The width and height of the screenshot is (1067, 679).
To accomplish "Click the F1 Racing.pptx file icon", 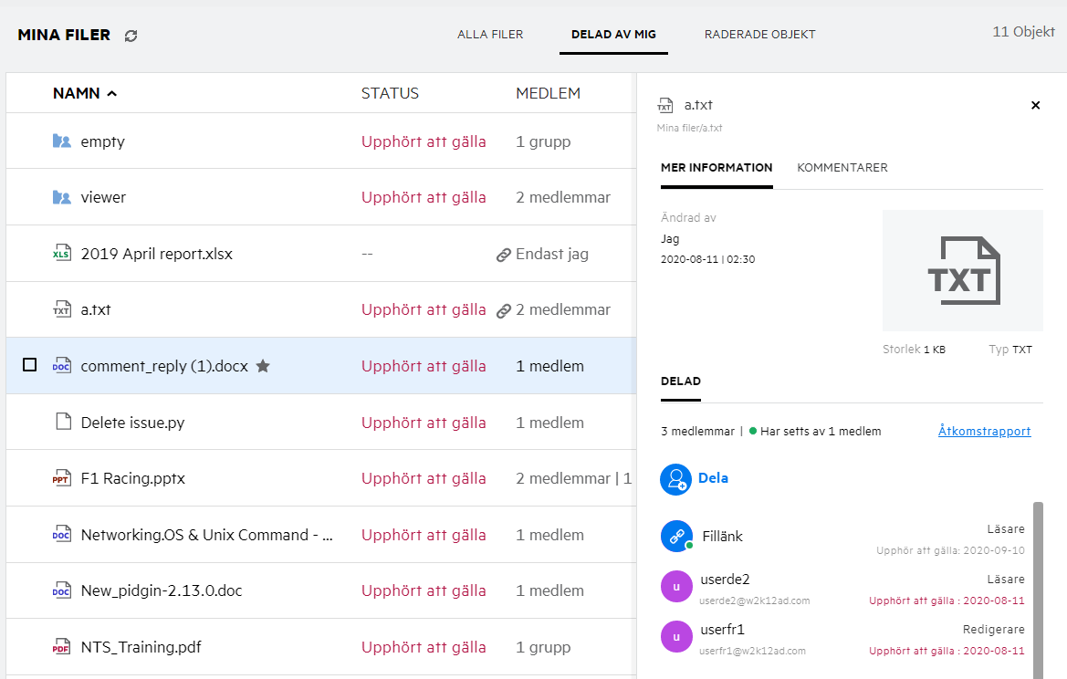I will coord(61,478).
